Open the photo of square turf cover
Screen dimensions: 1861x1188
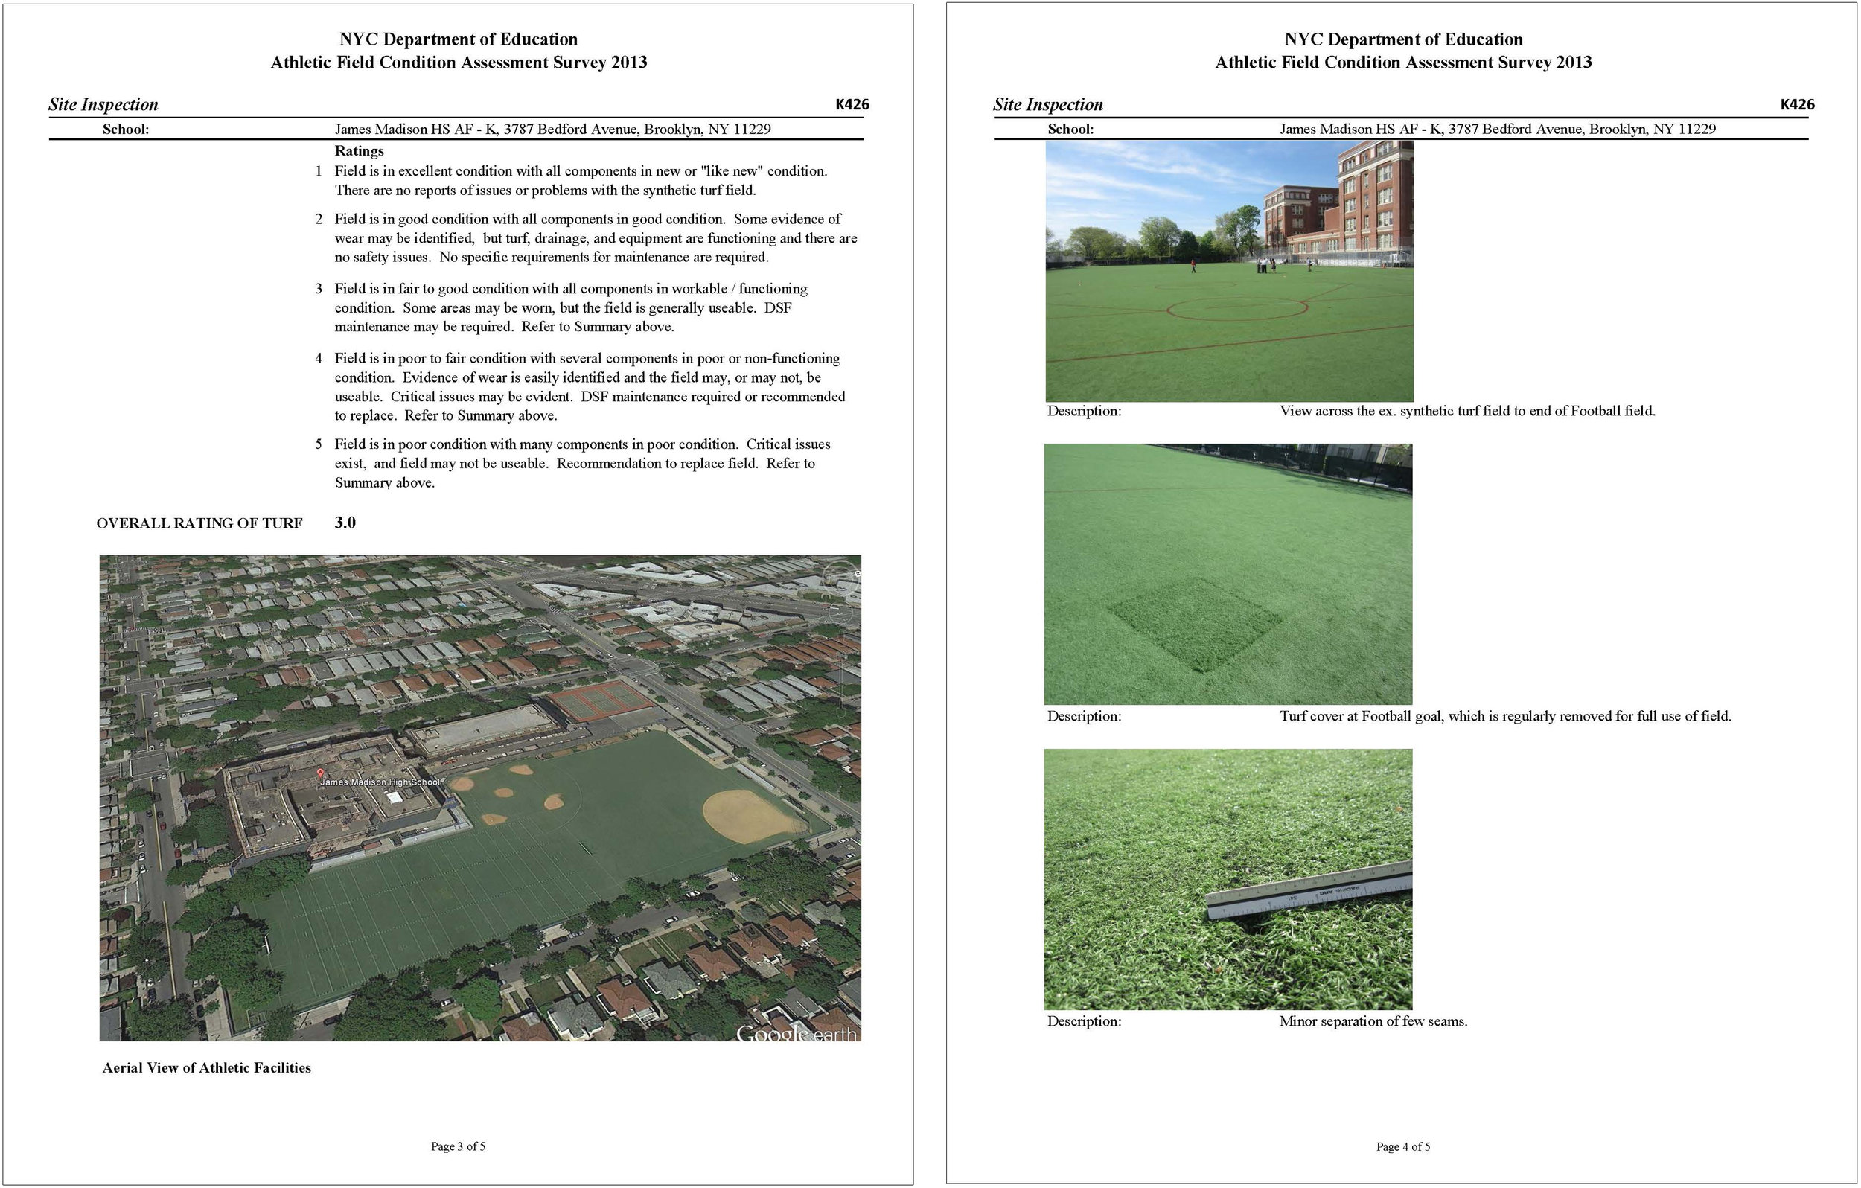pos(1228,575)
